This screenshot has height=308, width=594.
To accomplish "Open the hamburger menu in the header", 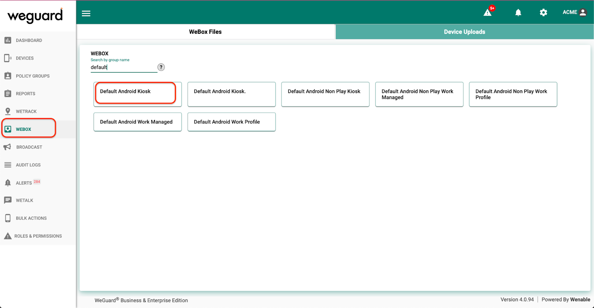I will 86,13.
